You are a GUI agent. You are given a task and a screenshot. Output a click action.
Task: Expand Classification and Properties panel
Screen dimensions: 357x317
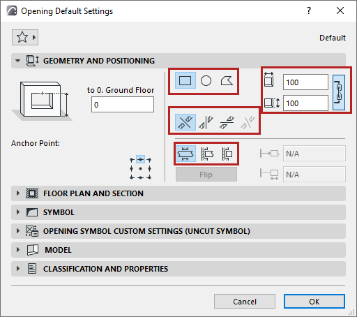pyautogui.click(x=18, y=269)
